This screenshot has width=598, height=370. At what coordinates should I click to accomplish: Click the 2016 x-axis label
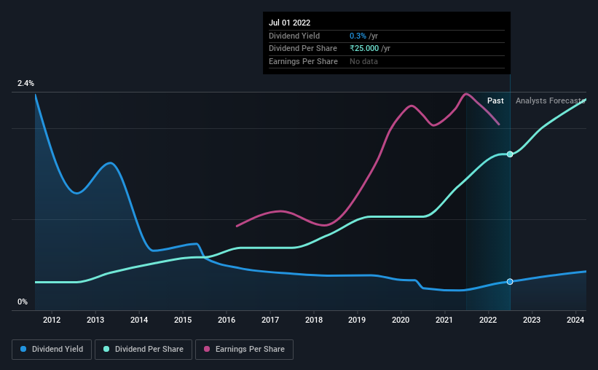click(x=227, y=320)
